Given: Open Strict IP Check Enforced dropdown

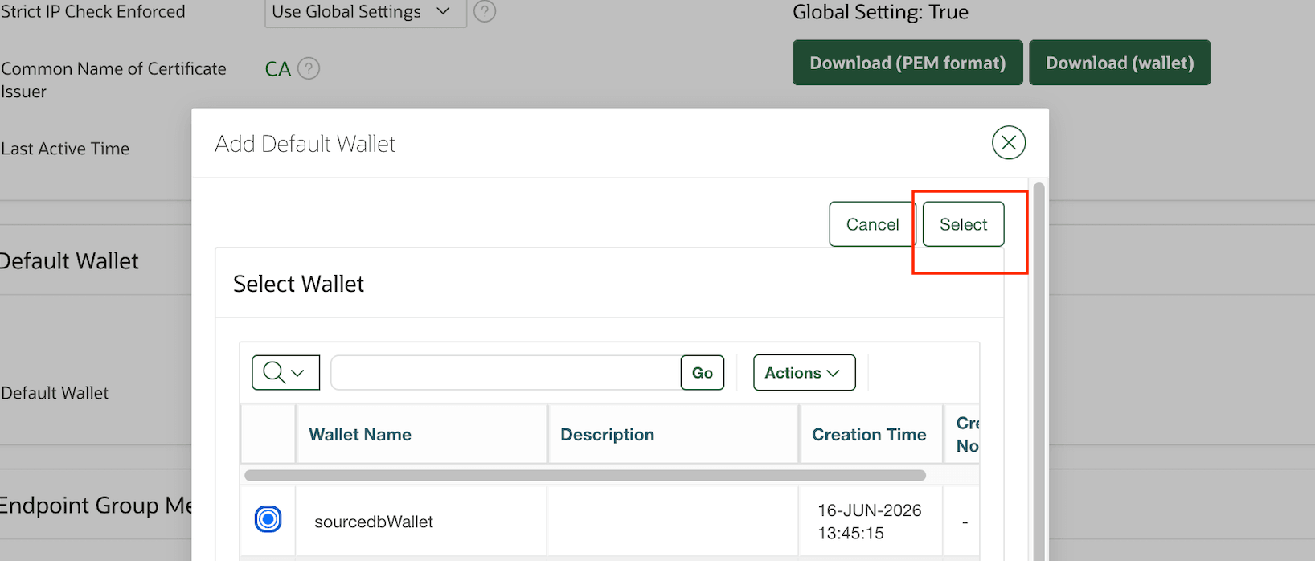Looking at the screenshot, I should (x=366, y=12).
